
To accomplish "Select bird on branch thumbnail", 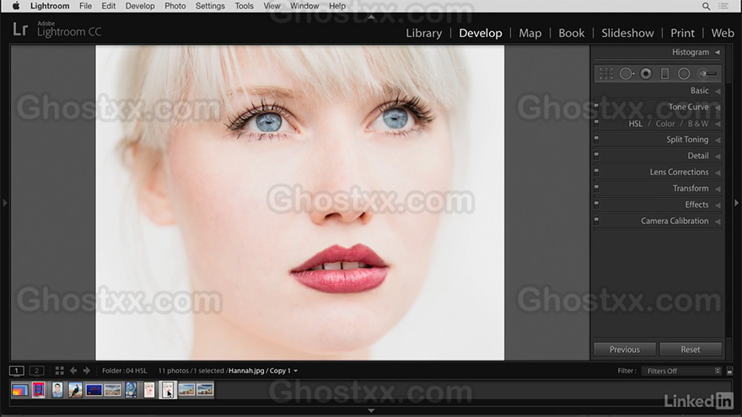I will pos(75,390).
